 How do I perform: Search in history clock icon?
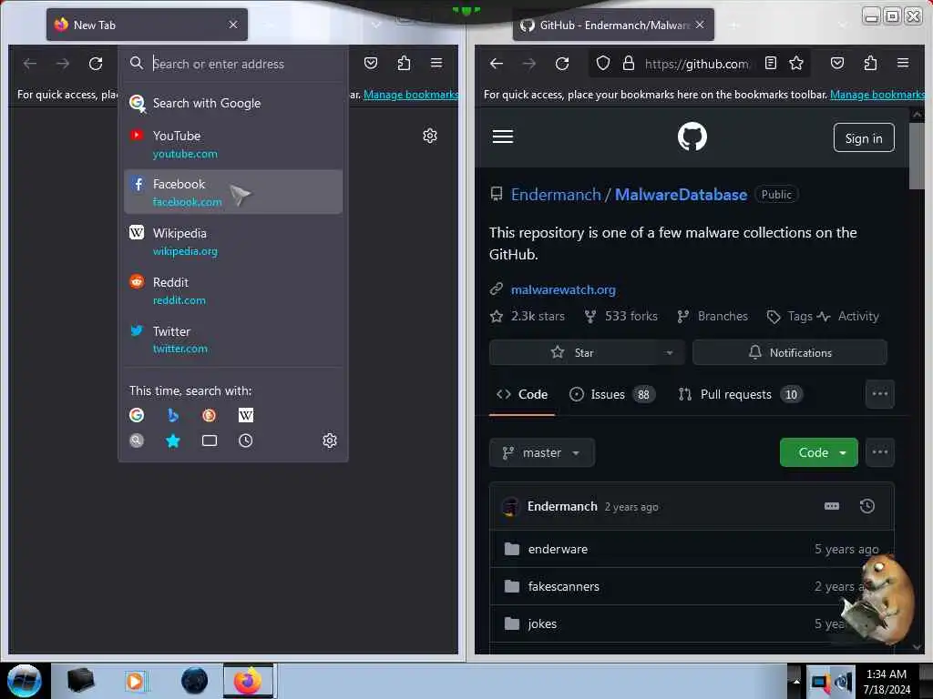click(246, 441)
